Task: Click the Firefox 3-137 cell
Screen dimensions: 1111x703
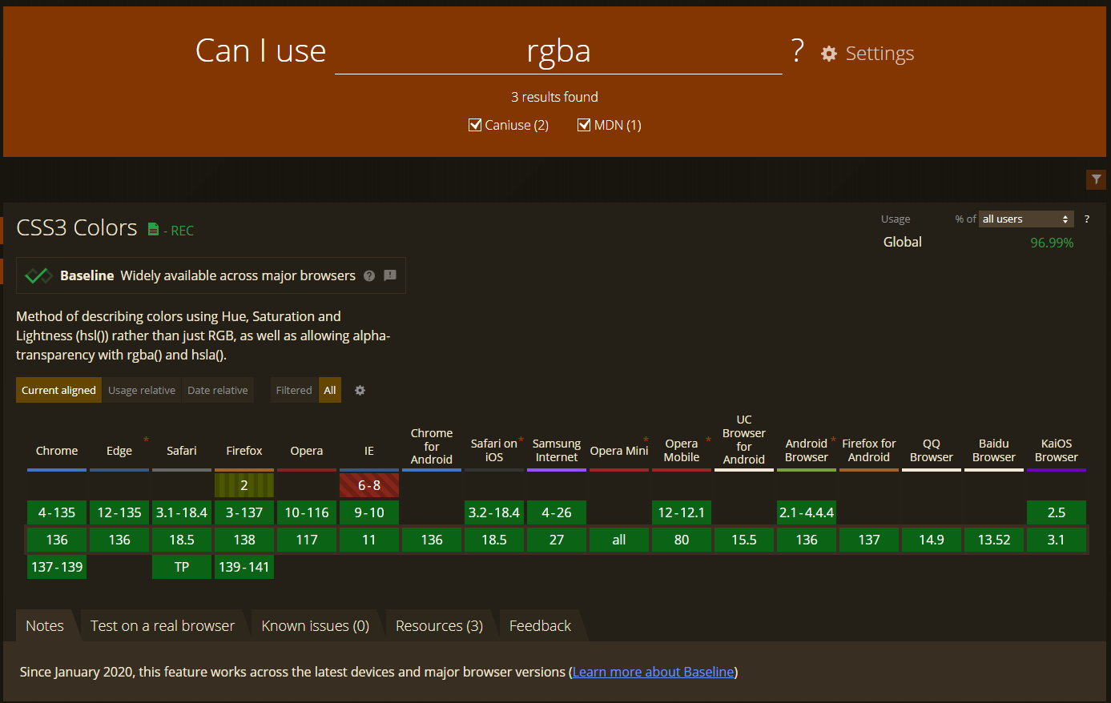Action: tap(244, 512)
